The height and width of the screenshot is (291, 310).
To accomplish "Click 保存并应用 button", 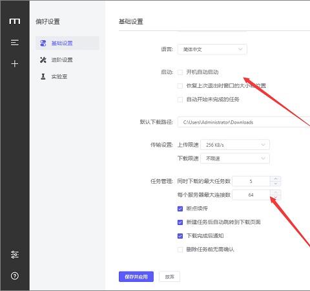I will pos(136,277).
